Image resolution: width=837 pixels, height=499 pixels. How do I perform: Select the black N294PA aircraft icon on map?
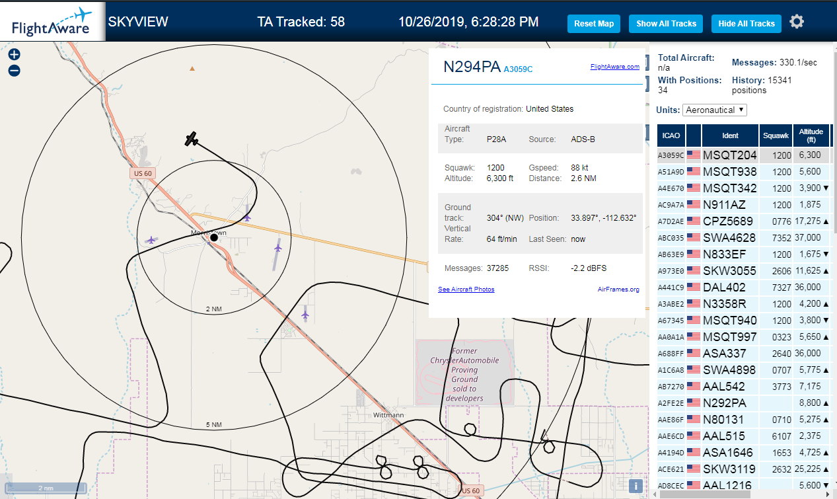pos(192,139)
